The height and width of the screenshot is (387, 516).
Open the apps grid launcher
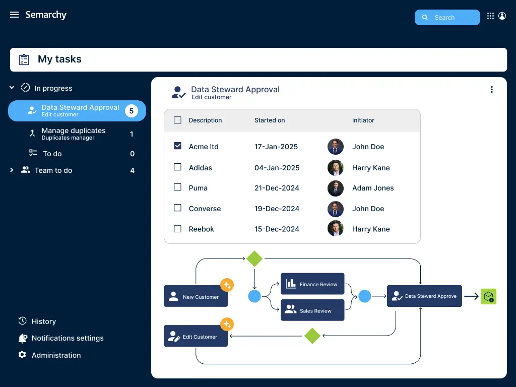coord(490,16)
